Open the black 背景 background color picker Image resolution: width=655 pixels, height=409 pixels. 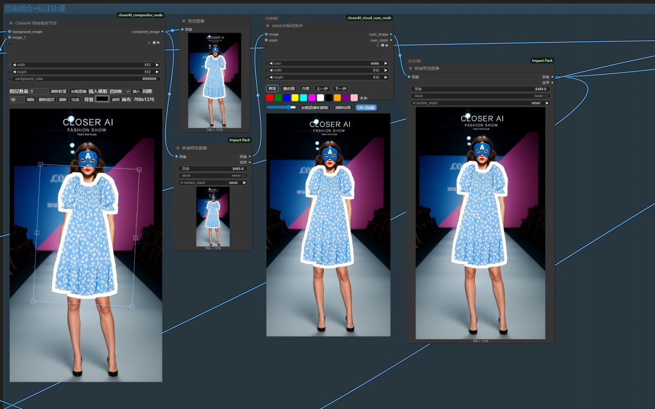102,99
